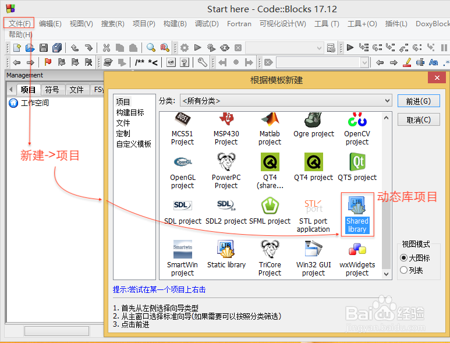Select the SDL2 project template
Image resolution: width=450 pixels, height=343 pixels.
coord(226,211)
